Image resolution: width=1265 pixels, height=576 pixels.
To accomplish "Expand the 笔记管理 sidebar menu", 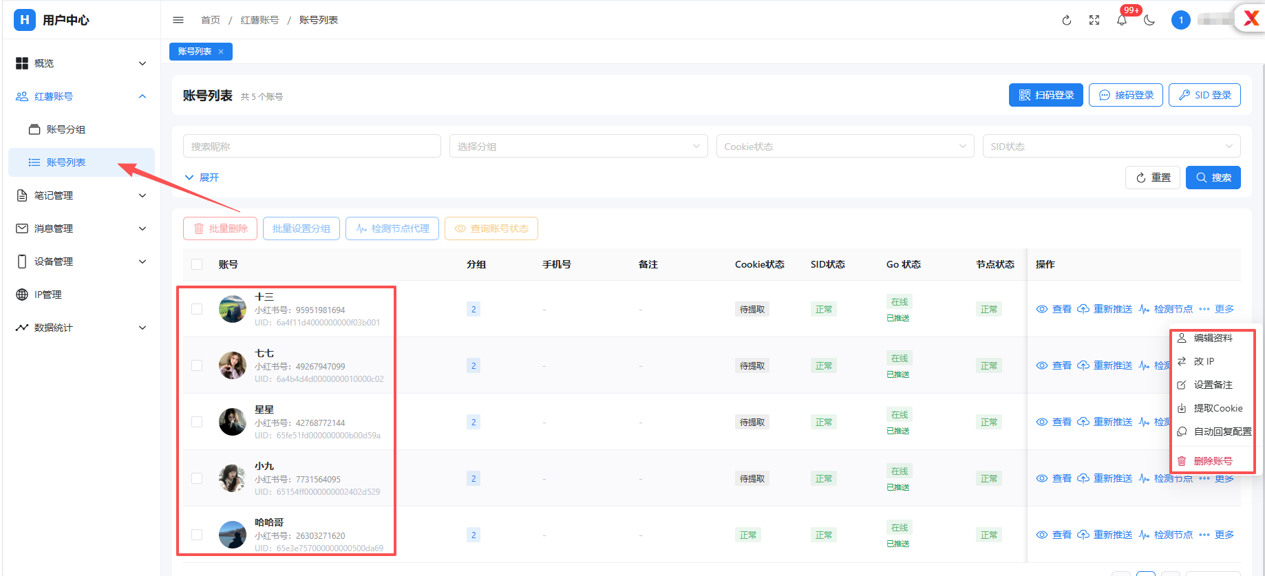I will coord(81,195).
